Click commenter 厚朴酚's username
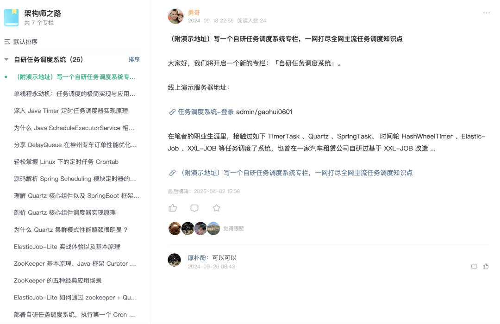The width and height of the screenshot is (500, 324). [x=196, y=258]
